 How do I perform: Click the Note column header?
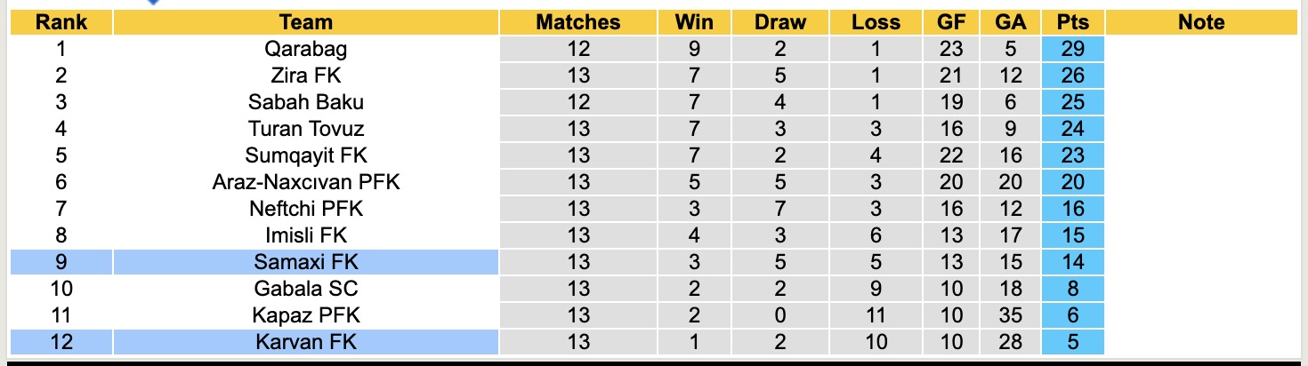[1201, 23]
